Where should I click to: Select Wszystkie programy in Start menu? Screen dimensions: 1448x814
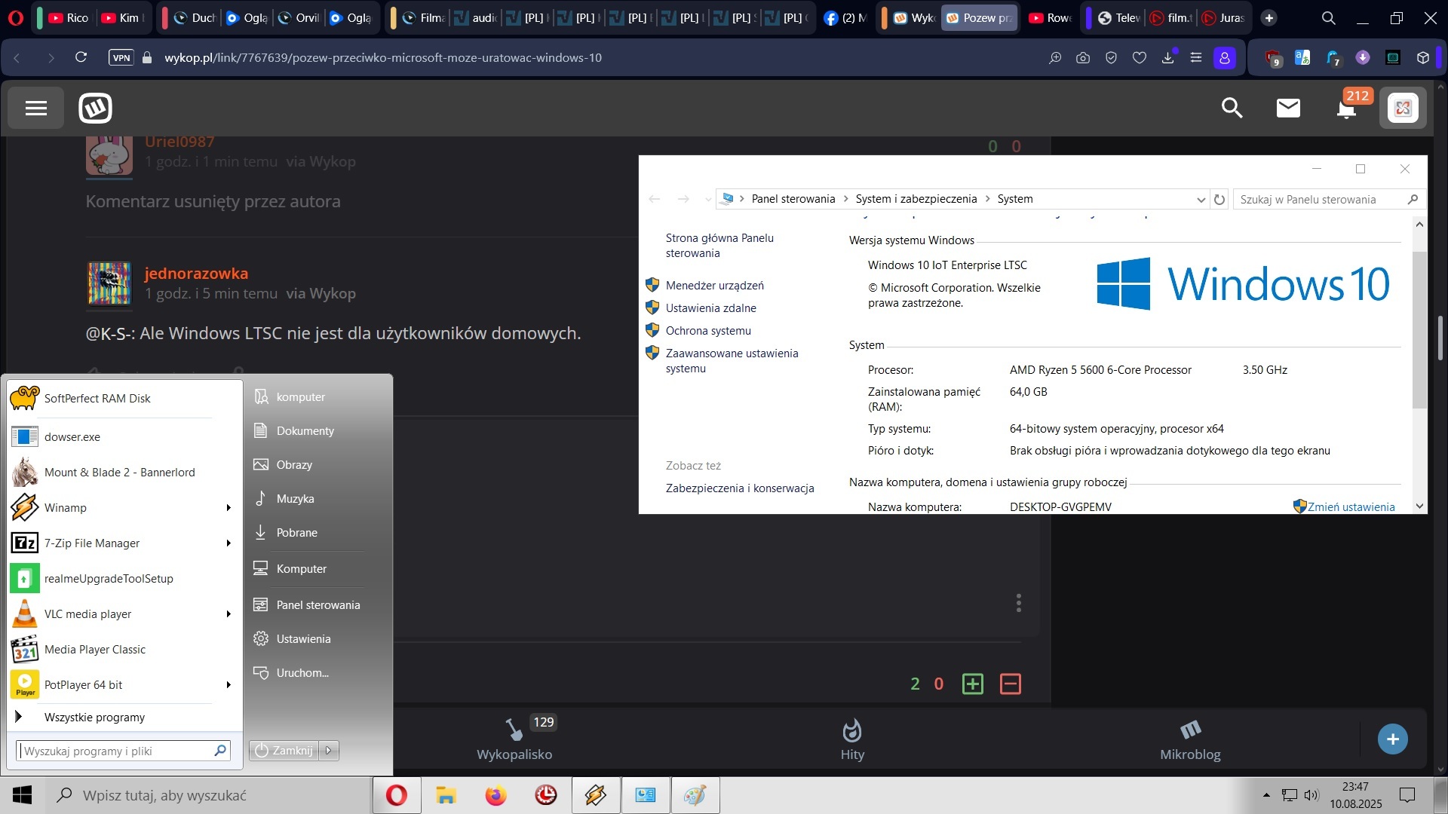tap(94, 718)
